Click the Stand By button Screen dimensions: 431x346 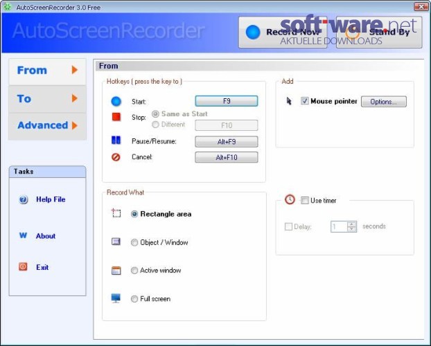(379, 33)
